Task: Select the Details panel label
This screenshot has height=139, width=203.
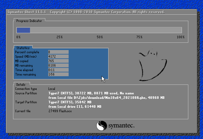Action: click(21, 84)
